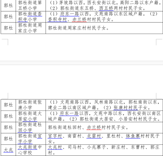Click the 郭杜街道宫字小学 school cell
This screenshot has width=163, height=156.
pos(31,139)
